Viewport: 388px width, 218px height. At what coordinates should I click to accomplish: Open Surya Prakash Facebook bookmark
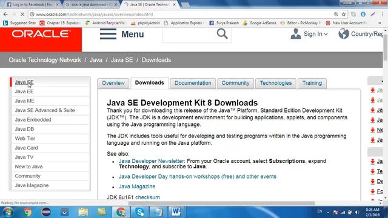[x=224, y=23]
